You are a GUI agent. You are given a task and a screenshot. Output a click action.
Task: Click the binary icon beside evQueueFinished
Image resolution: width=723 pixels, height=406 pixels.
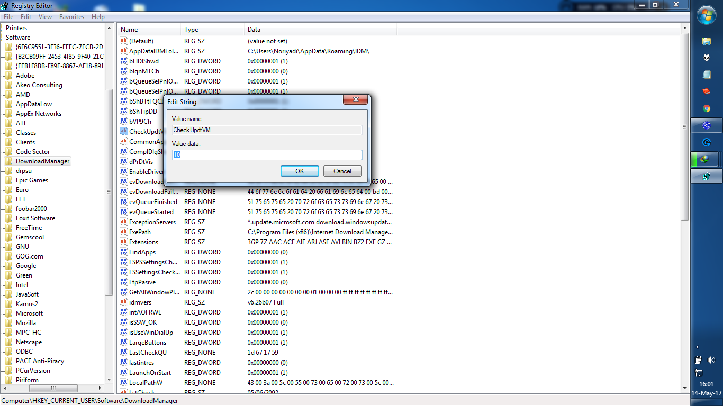(124, 201)
